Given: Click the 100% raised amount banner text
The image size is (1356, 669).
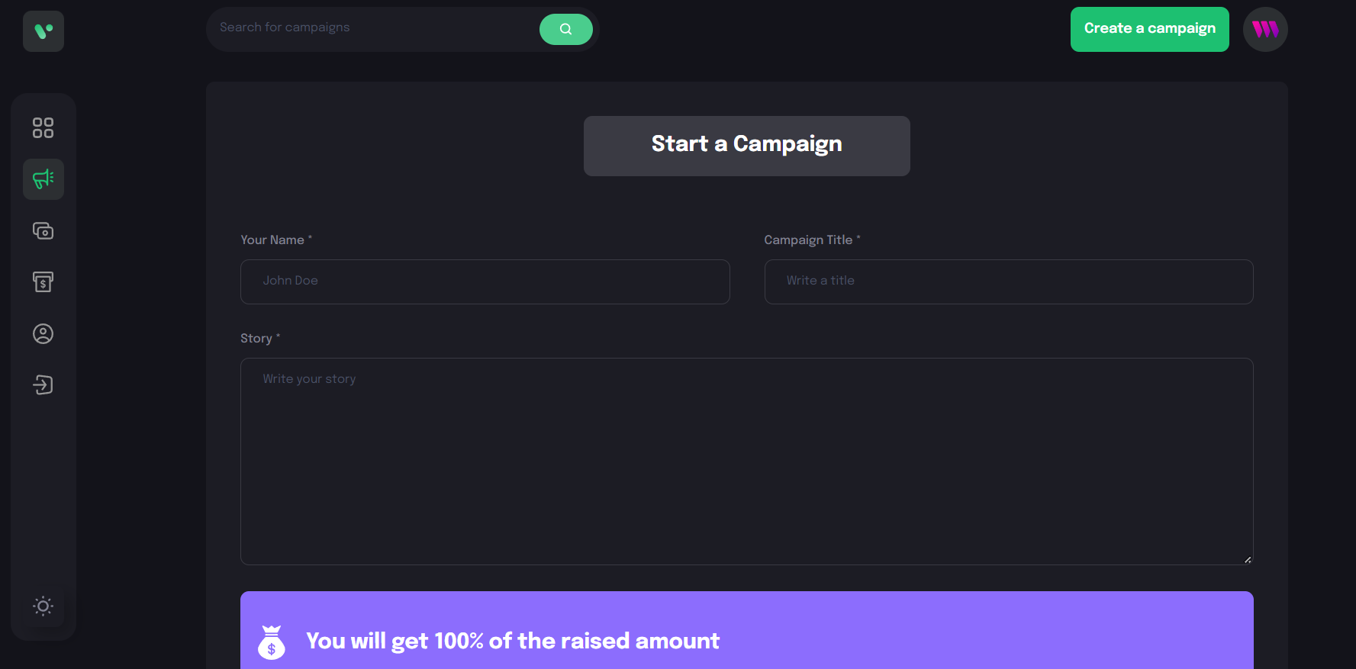Looking at the screenshot, I should pos(513,641).
